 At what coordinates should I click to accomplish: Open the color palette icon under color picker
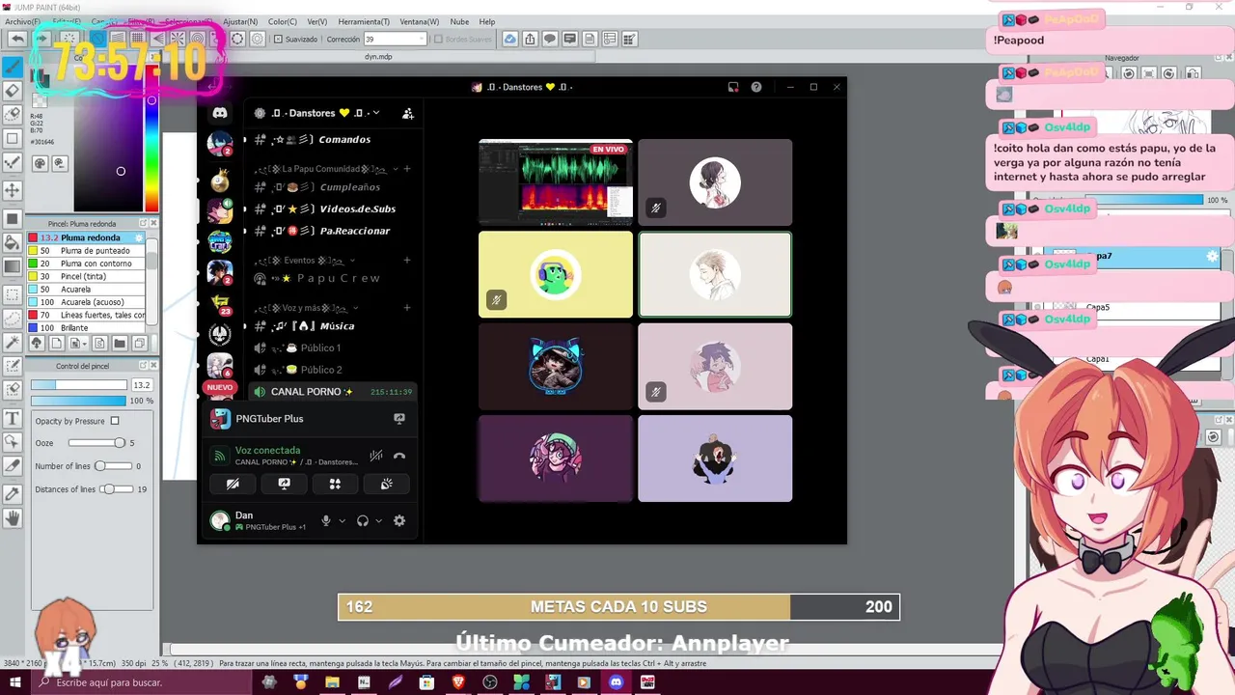(x=40, y=164)
